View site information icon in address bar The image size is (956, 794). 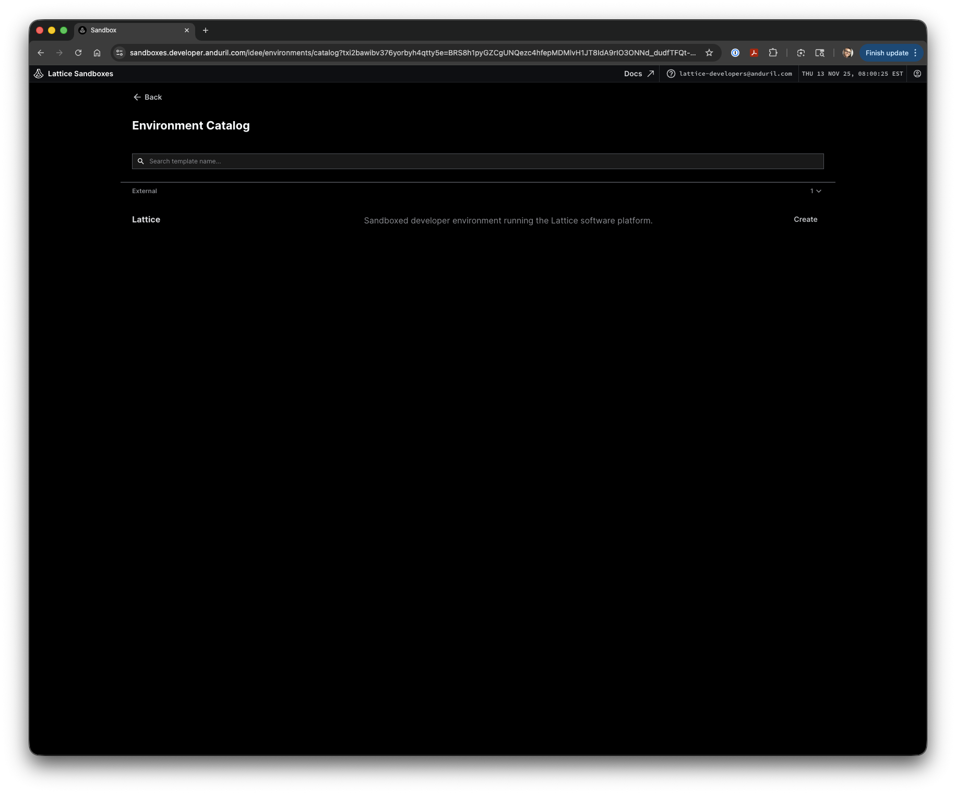(x=120, y=53)
